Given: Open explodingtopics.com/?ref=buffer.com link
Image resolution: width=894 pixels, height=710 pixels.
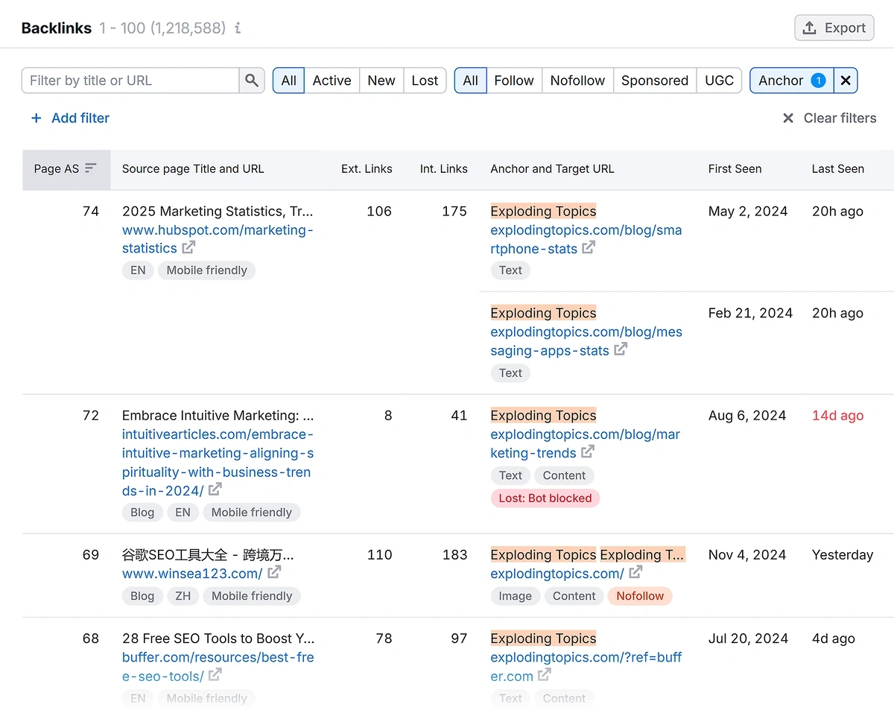Looking at the screenshot, I should [x=586, y=667].
